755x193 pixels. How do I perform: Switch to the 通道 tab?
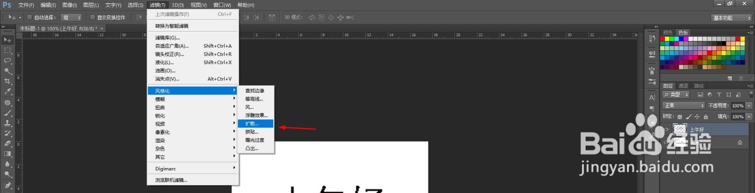[683, 86]
